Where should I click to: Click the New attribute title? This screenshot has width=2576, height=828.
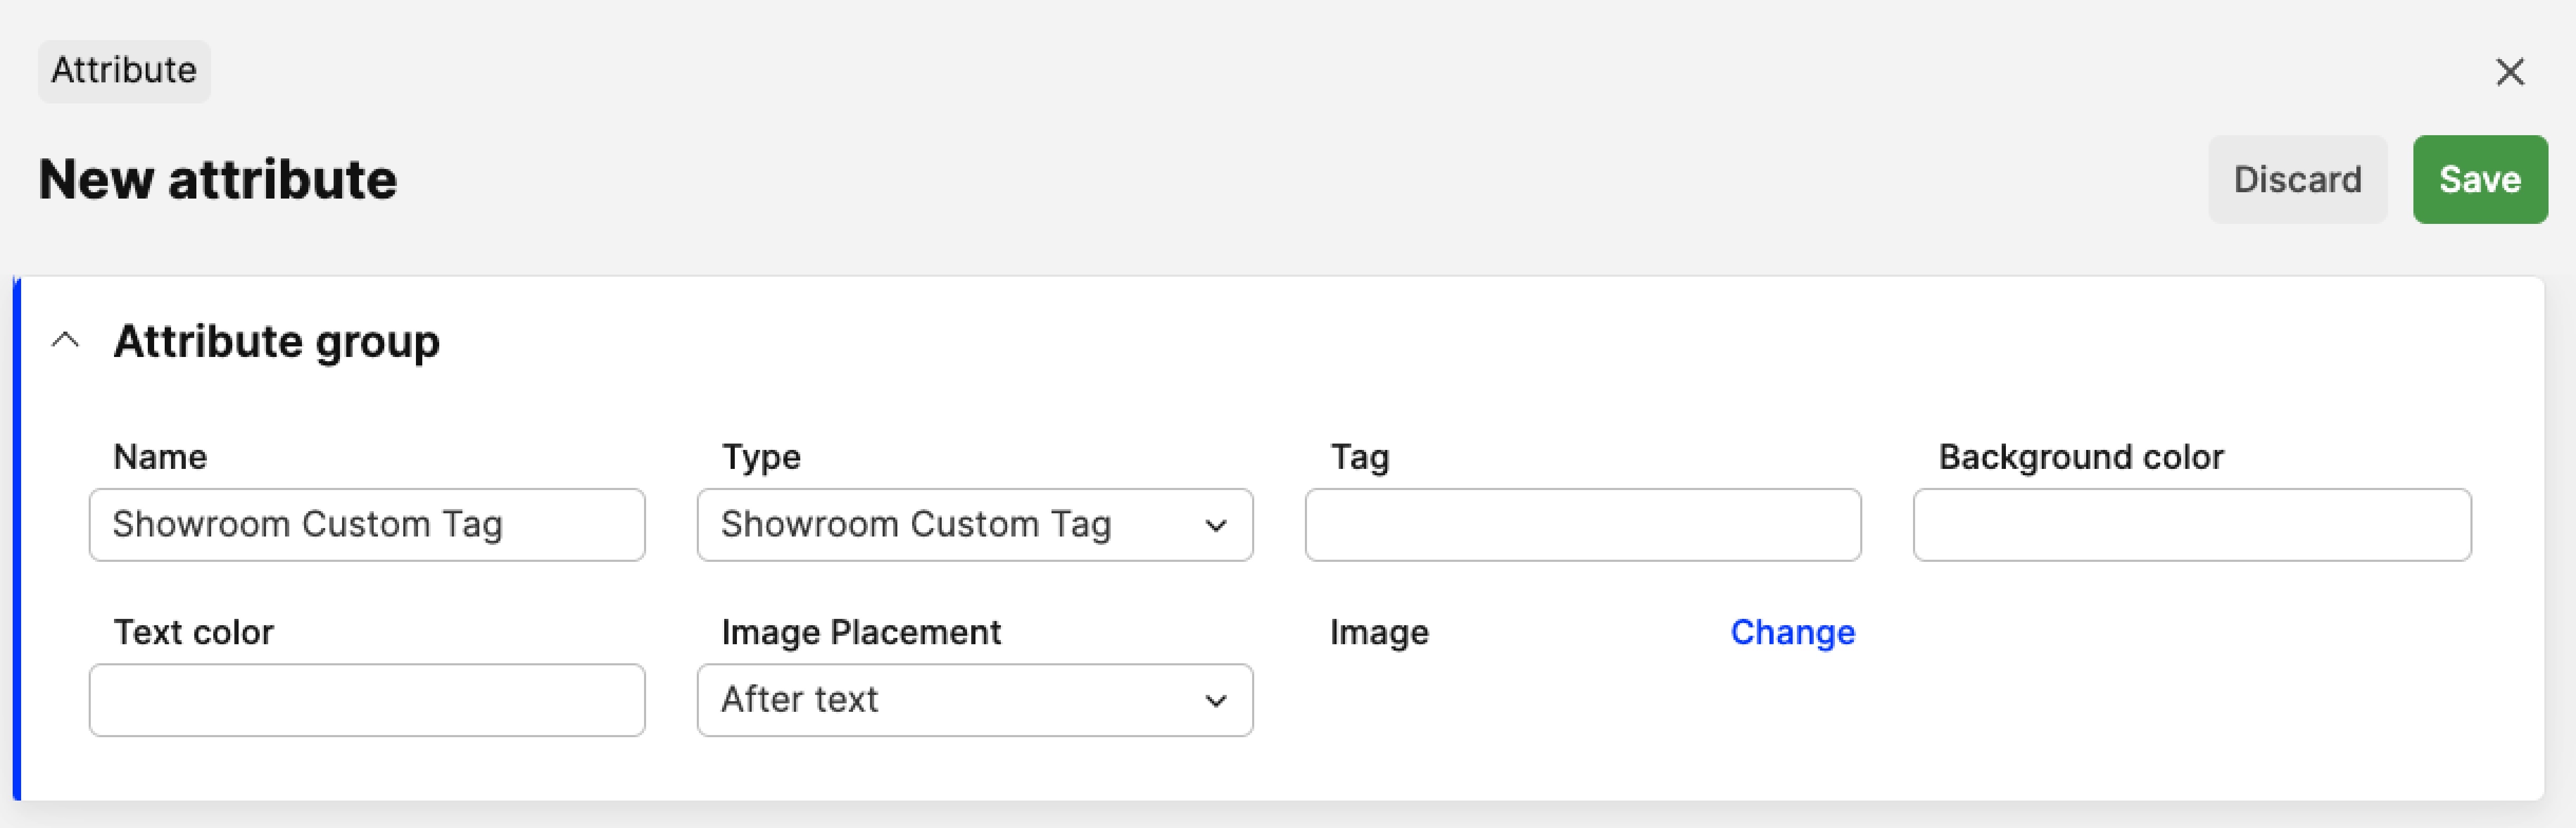pyautogui.click(x=217, y=180)
